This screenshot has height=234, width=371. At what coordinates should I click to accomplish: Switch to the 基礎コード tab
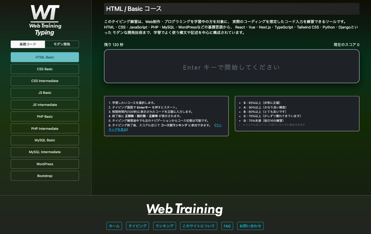(28, 44)
